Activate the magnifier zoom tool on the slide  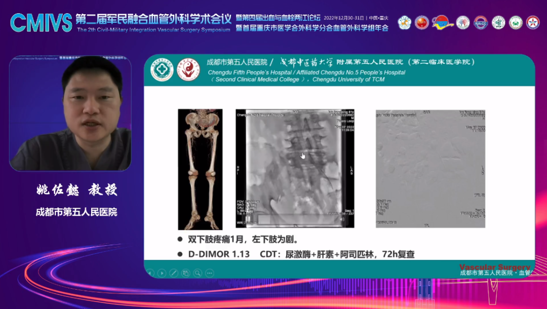tap(198, 273)
